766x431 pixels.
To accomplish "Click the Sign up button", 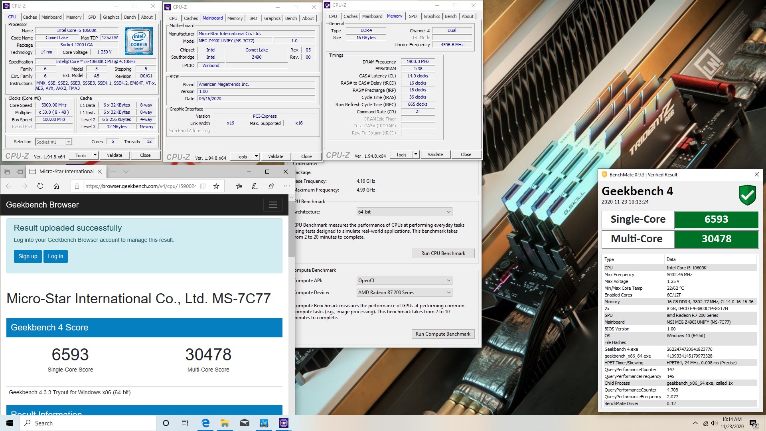I will [28, 256].
